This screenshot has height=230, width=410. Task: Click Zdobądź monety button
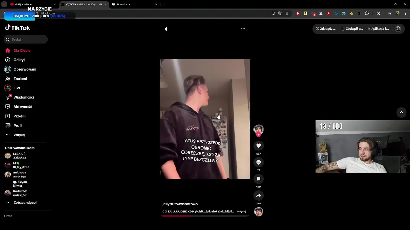point(326,29)
